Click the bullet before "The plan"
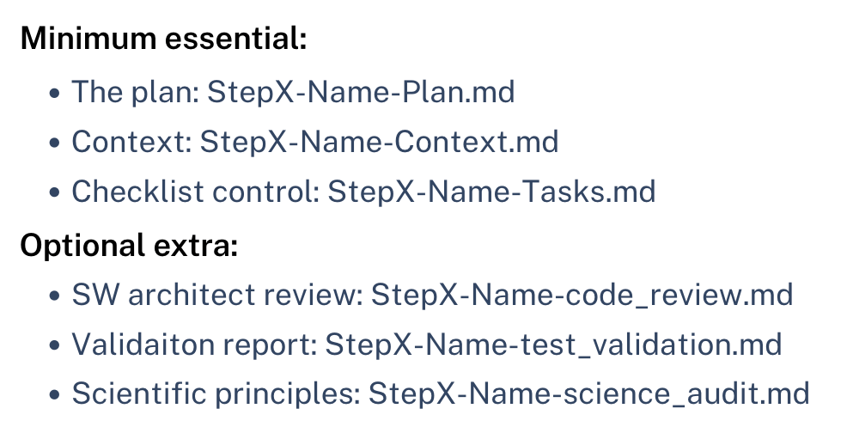The width and height of the screenshot is (847, 433). pos(54,92)
